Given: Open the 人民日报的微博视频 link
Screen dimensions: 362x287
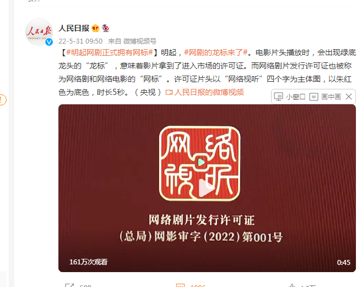Looking at the screenshot, I should click(x=204, y=92).
